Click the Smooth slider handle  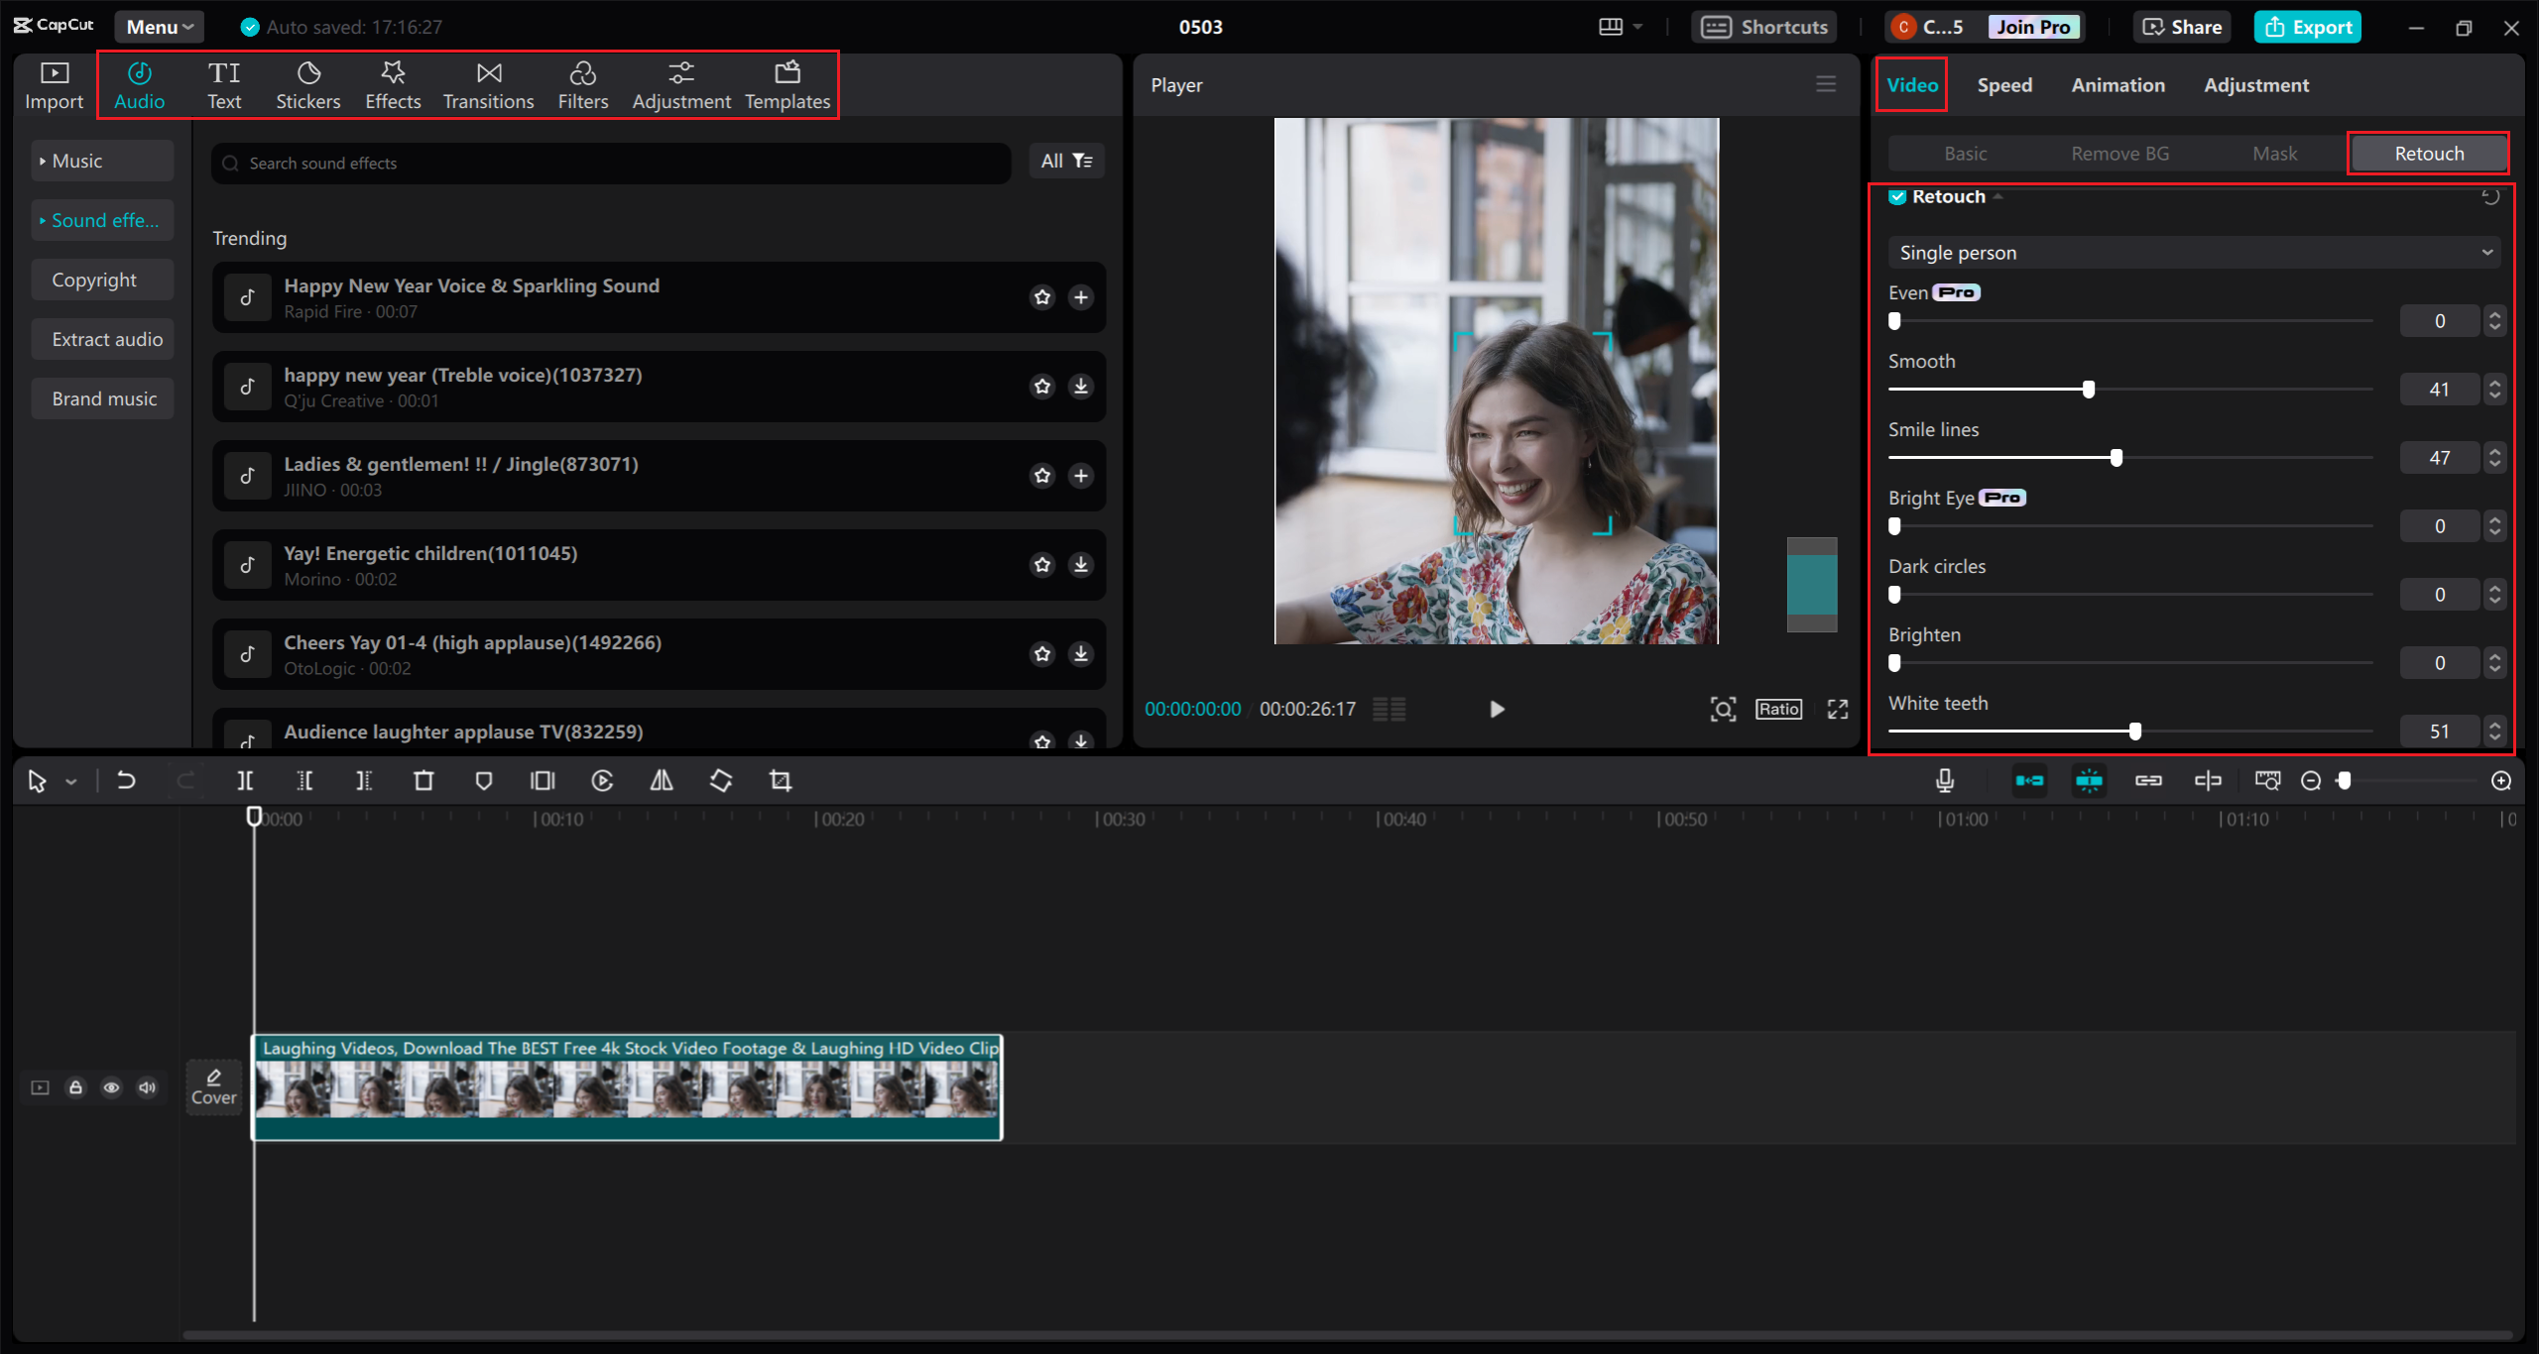[x=2089, y=390]
